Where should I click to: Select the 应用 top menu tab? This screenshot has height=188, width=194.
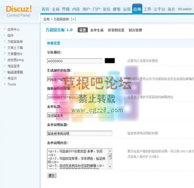[x=137, y=9]
